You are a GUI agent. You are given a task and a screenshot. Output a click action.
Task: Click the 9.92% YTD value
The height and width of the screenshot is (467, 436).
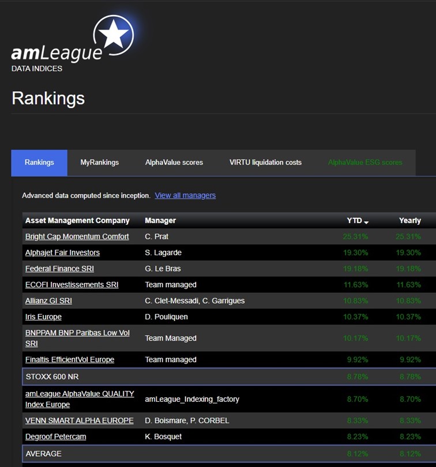[358, 360]
